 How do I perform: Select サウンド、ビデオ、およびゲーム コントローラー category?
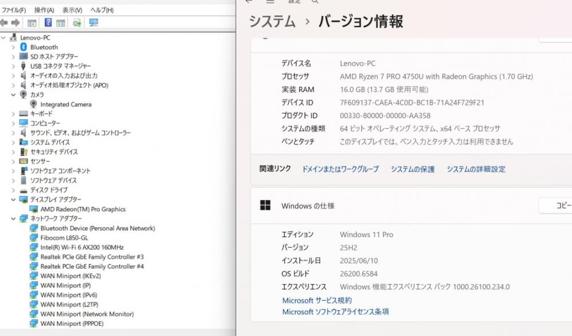pyautogui.click(x=80, y=133)
